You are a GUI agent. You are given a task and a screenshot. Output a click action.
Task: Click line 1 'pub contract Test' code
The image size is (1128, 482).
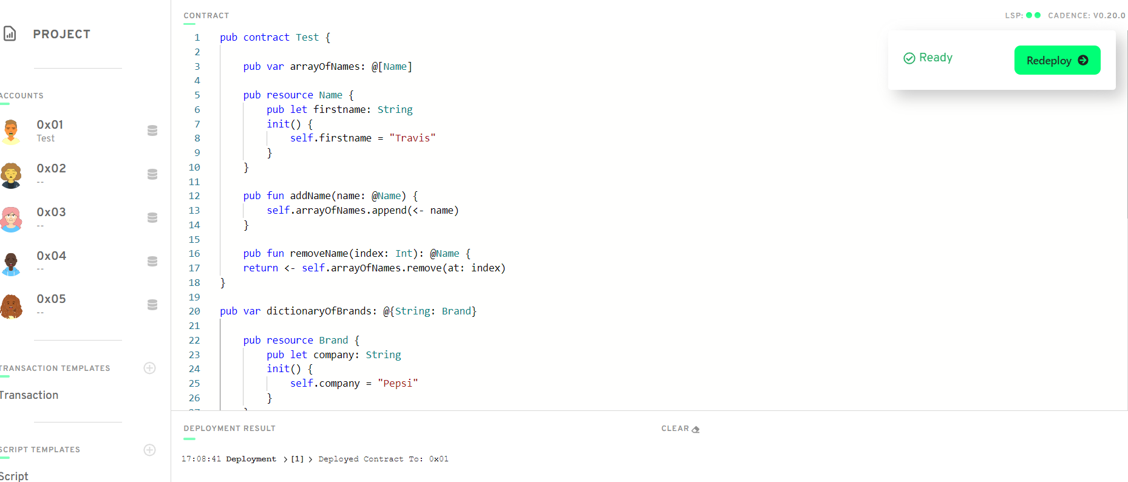[275, 38]
